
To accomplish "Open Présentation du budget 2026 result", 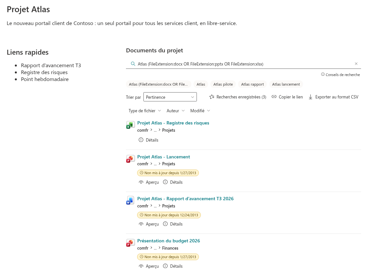I will [168, 241].
